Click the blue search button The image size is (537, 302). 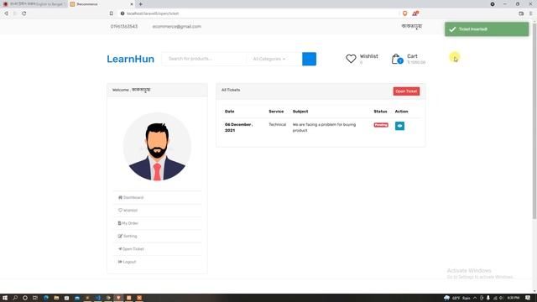(x=309, y=59)
